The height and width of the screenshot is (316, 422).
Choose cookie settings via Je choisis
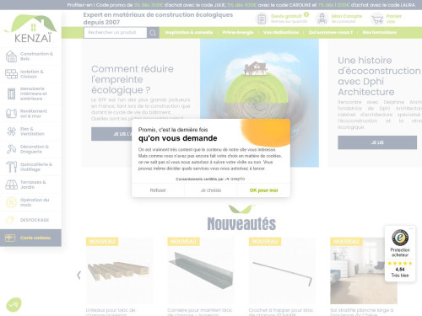[211, 190]
